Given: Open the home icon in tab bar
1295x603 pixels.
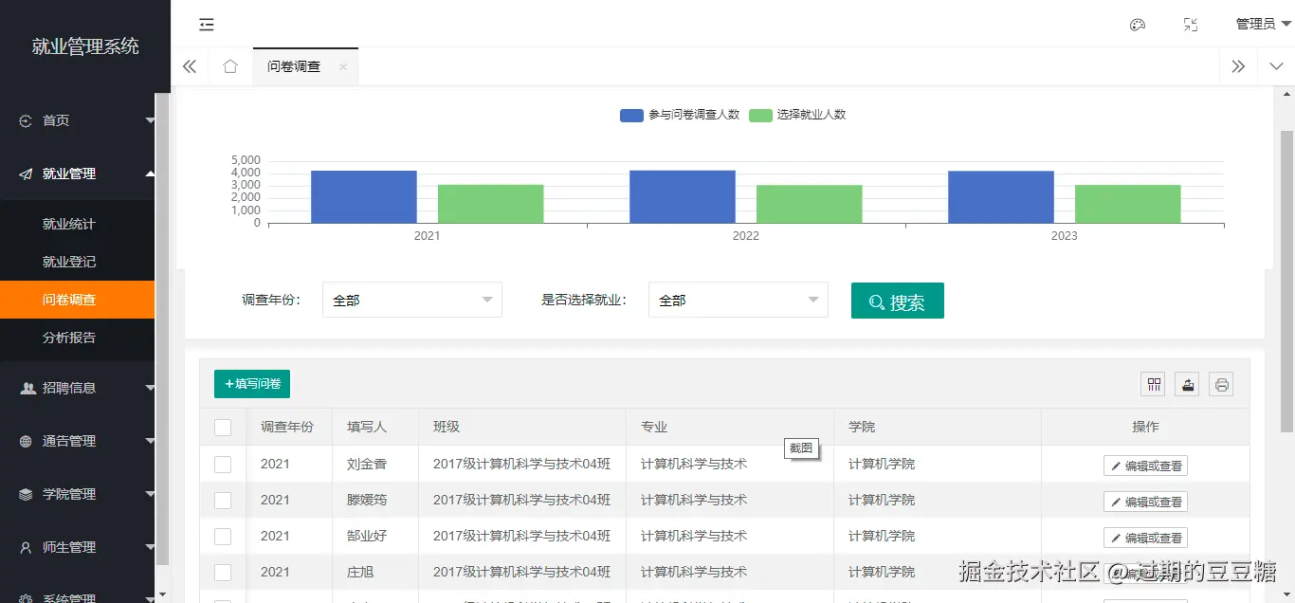Looking at the screenshot, I should [x=230, y=66].
